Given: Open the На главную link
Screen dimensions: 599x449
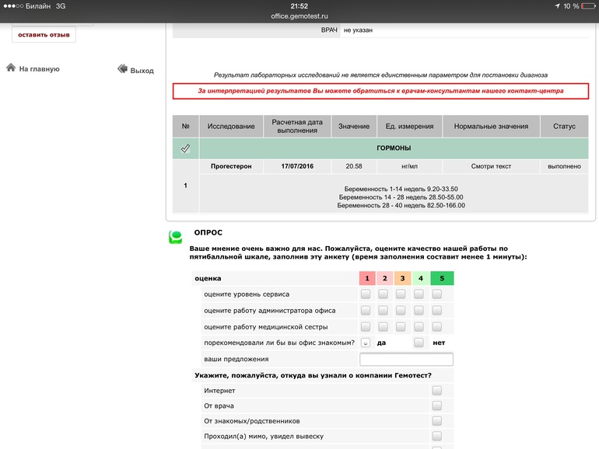Looking at the screenshot, I should [39, 69].
